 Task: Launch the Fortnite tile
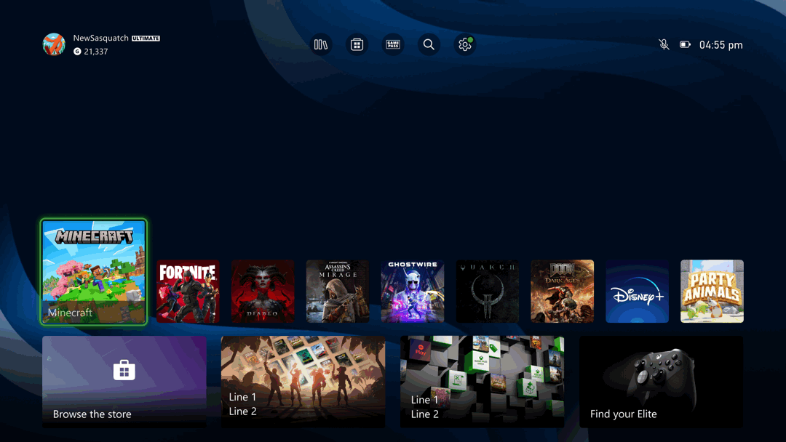point(188,291)
